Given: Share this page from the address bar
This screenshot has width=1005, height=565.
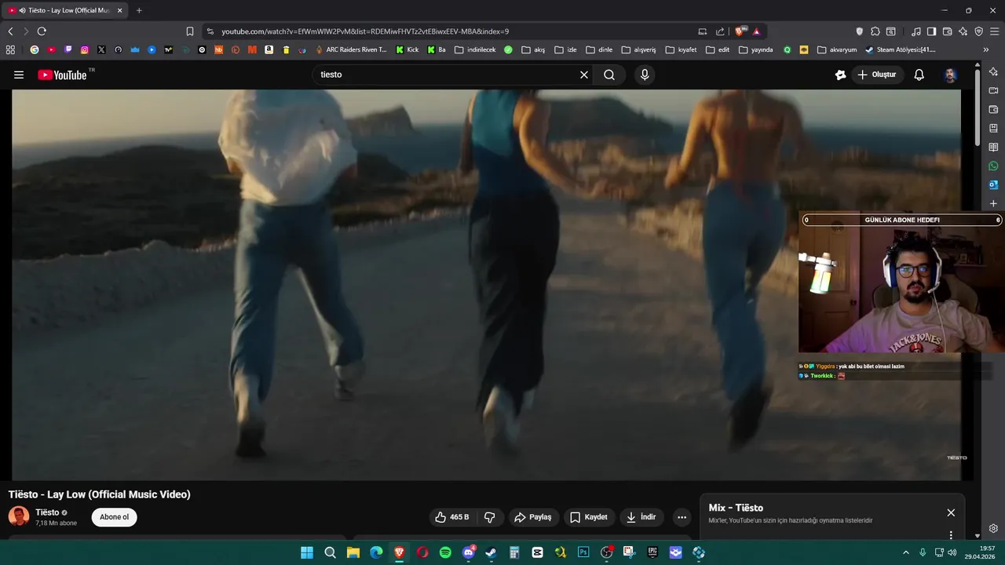Looking at the screenshot, I should coord(720,31).
